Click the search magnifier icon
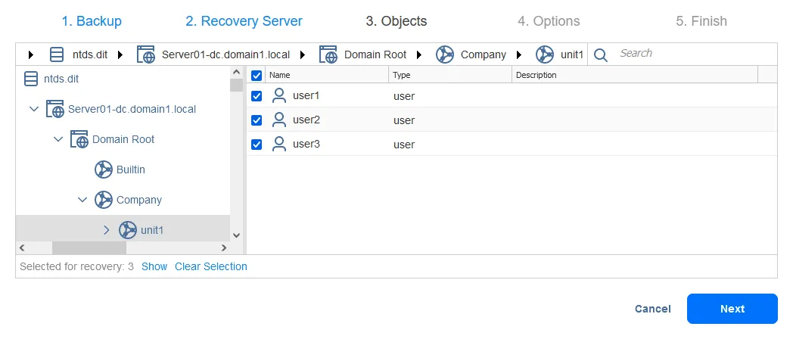This screenshot has height=339, width=793. point(601,54)
